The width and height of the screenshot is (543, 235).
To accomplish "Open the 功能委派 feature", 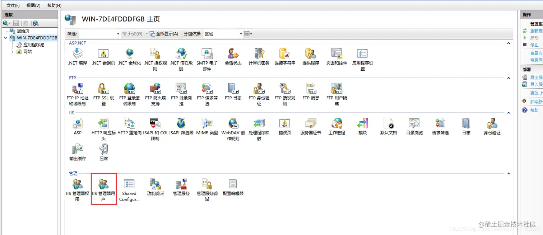I will pyautogui.click(x=155, y=187).
